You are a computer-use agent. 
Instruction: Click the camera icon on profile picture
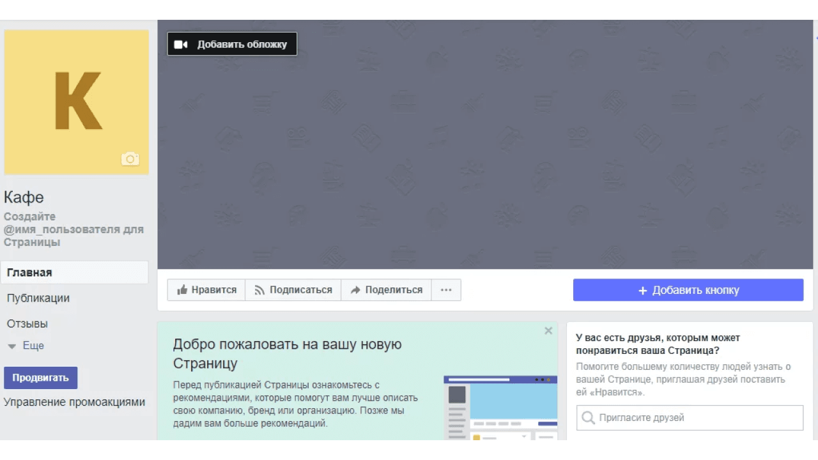[130, 158]
